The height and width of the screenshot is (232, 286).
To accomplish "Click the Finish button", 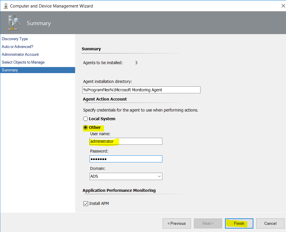I will tap(239, 223).
